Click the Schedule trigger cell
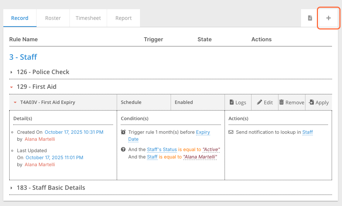The image size is (342, 206). pyautogui.click(x=144, y=102)
